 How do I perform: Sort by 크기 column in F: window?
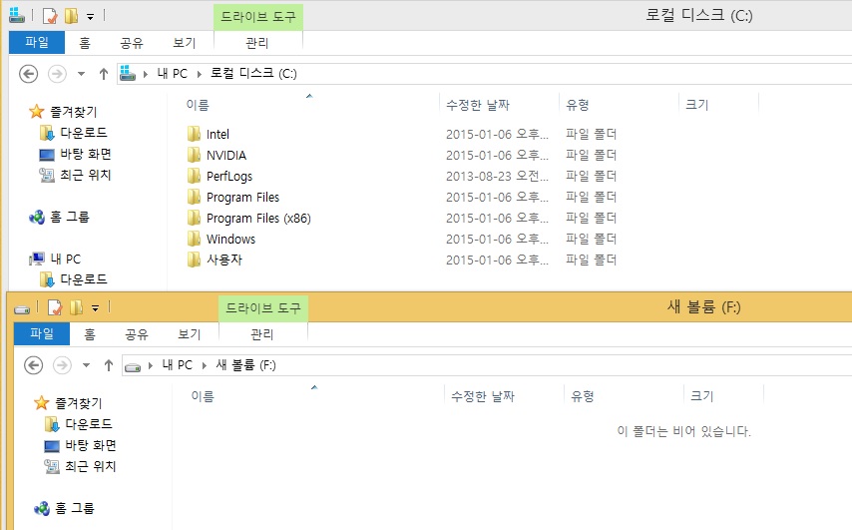702,396
